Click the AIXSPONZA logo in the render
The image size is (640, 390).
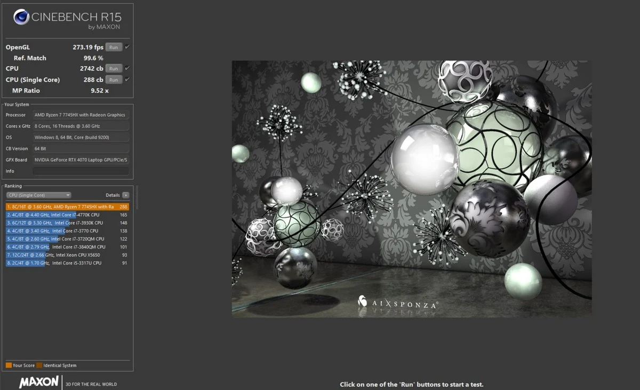pos(397,303)
